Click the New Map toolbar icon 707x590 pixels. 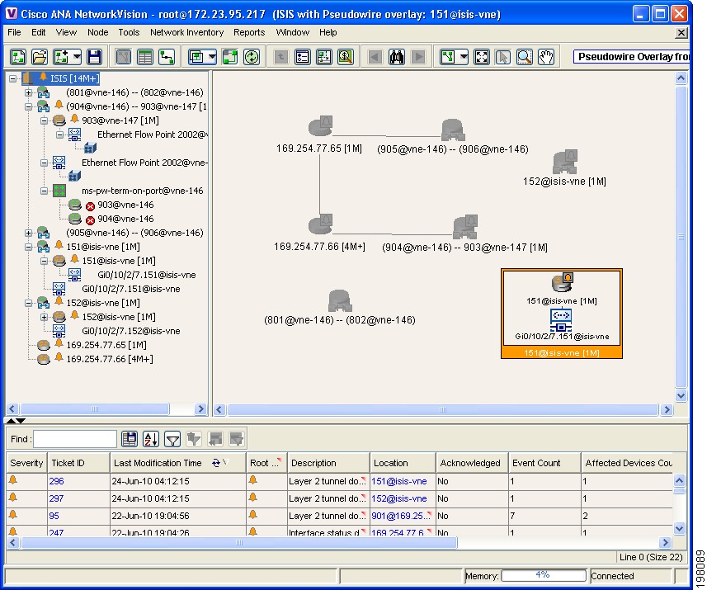pos(18,57)
